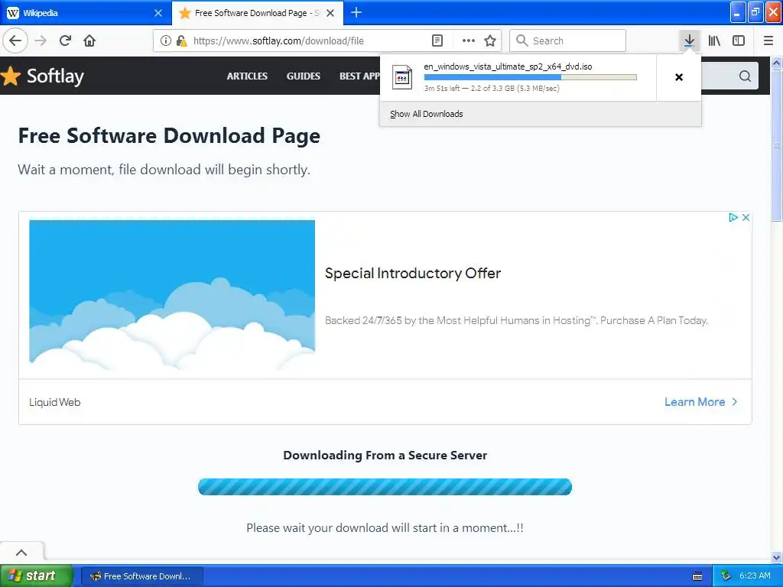Click the scrollbar up arrow

[777, 63]
